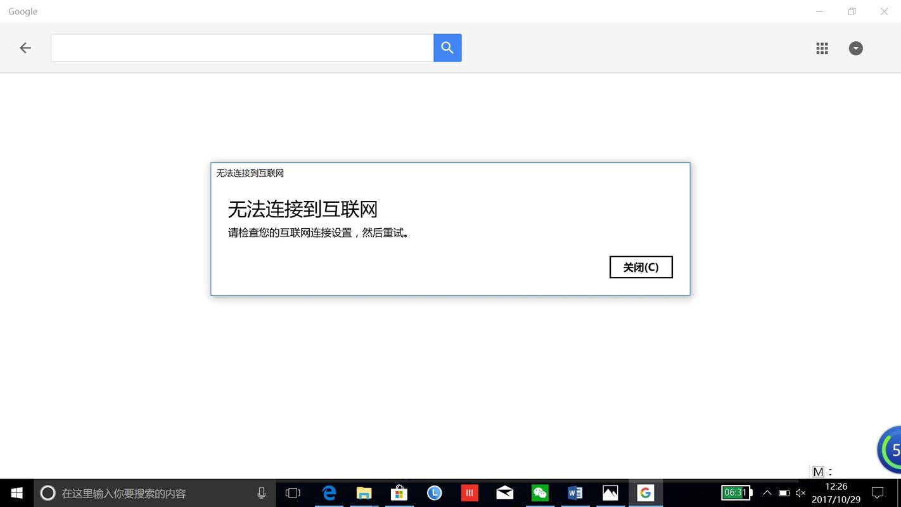This screenshot has width=901, height=507.
Task: Open the Mail app from the taskbar
Action: (x=504, y=493)
